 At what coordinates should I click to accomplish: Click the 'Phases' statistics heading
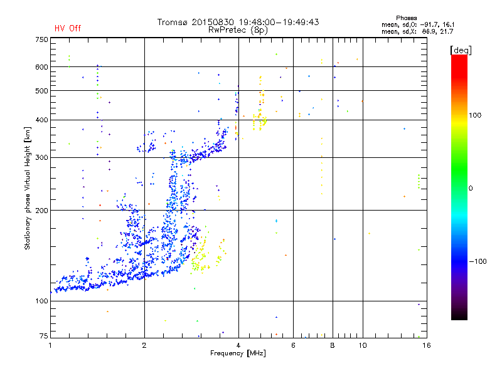(x=406, y=18)
